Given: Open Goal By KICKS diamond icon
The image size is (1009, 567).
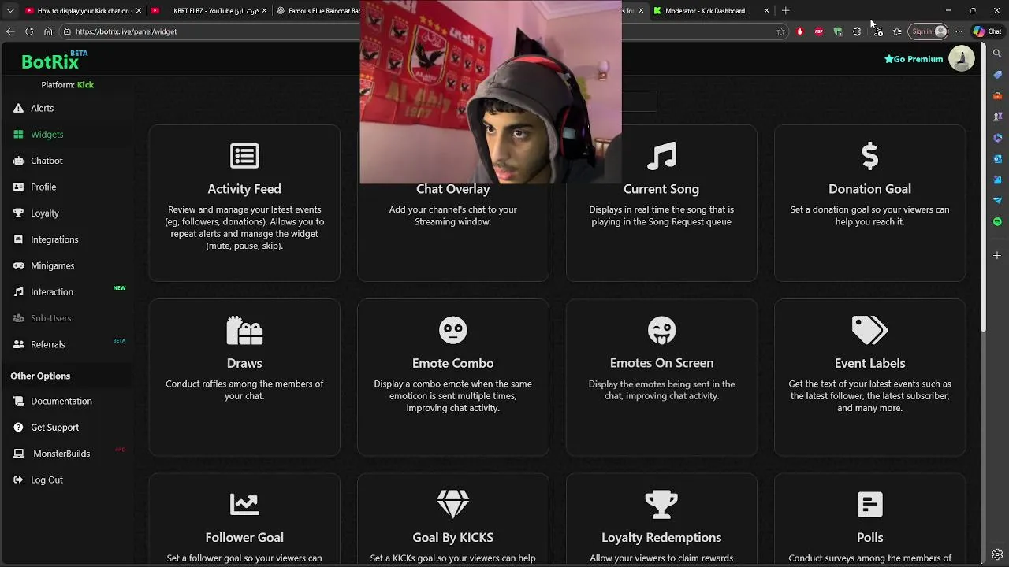Looking at the screenshot, I should (452, 504).
